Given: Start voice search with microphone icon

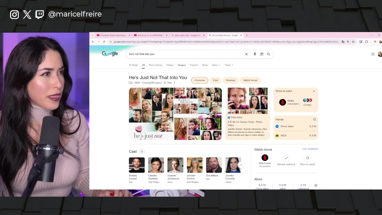Looking at the screenshot, I should click(255, 54).
